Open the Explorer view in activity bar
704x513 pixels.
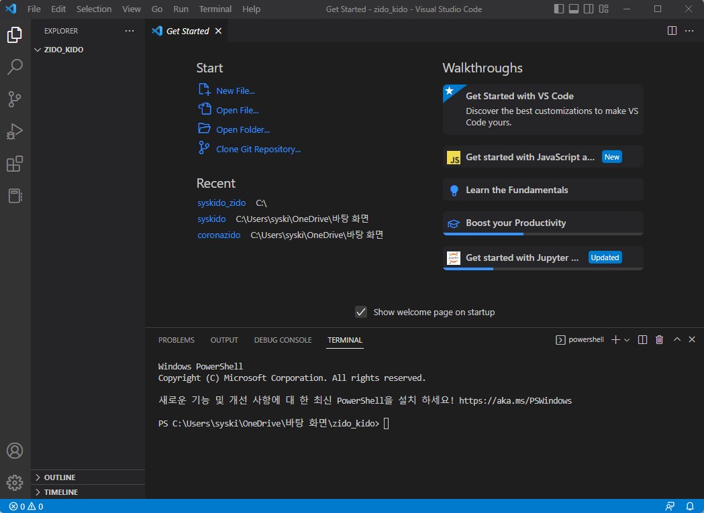tap(15, 35)
